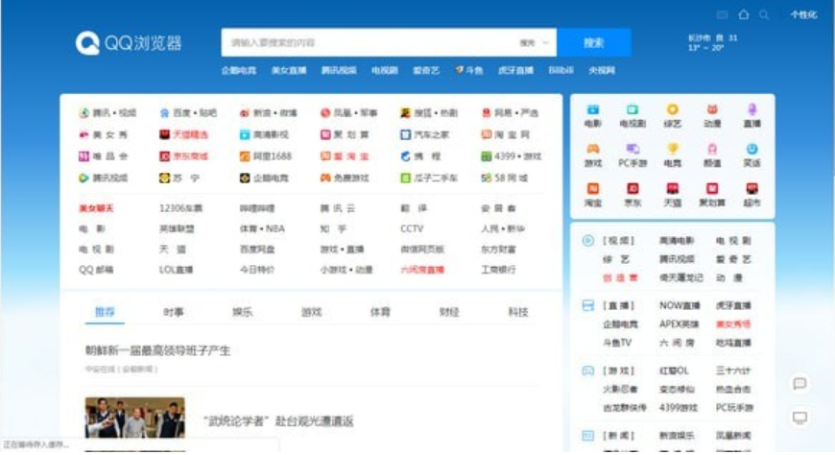The height and width of the screenshot is (455, 835).
Task: Open the CCTV link
Action: pos(412,228)
